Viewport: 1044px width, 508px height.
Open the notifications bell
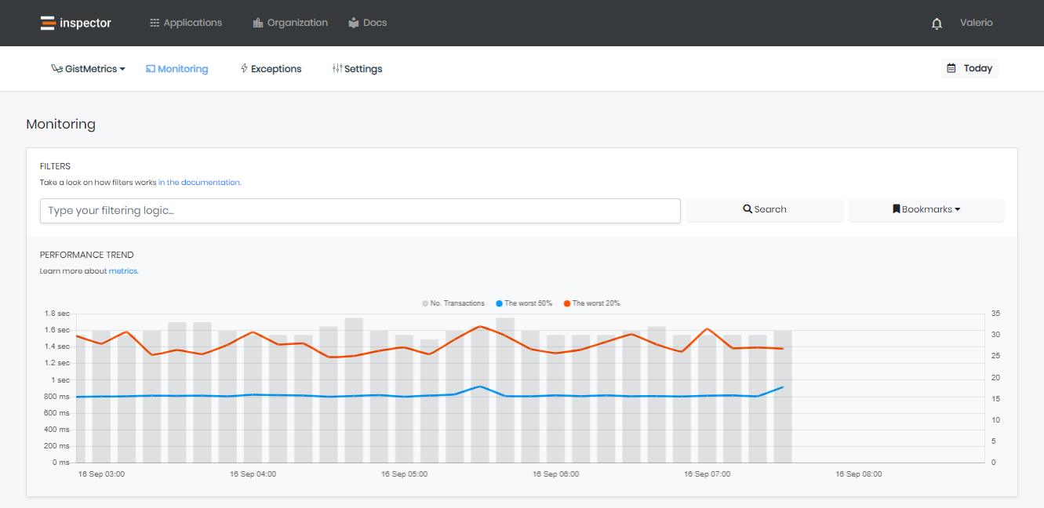point(937,24)
